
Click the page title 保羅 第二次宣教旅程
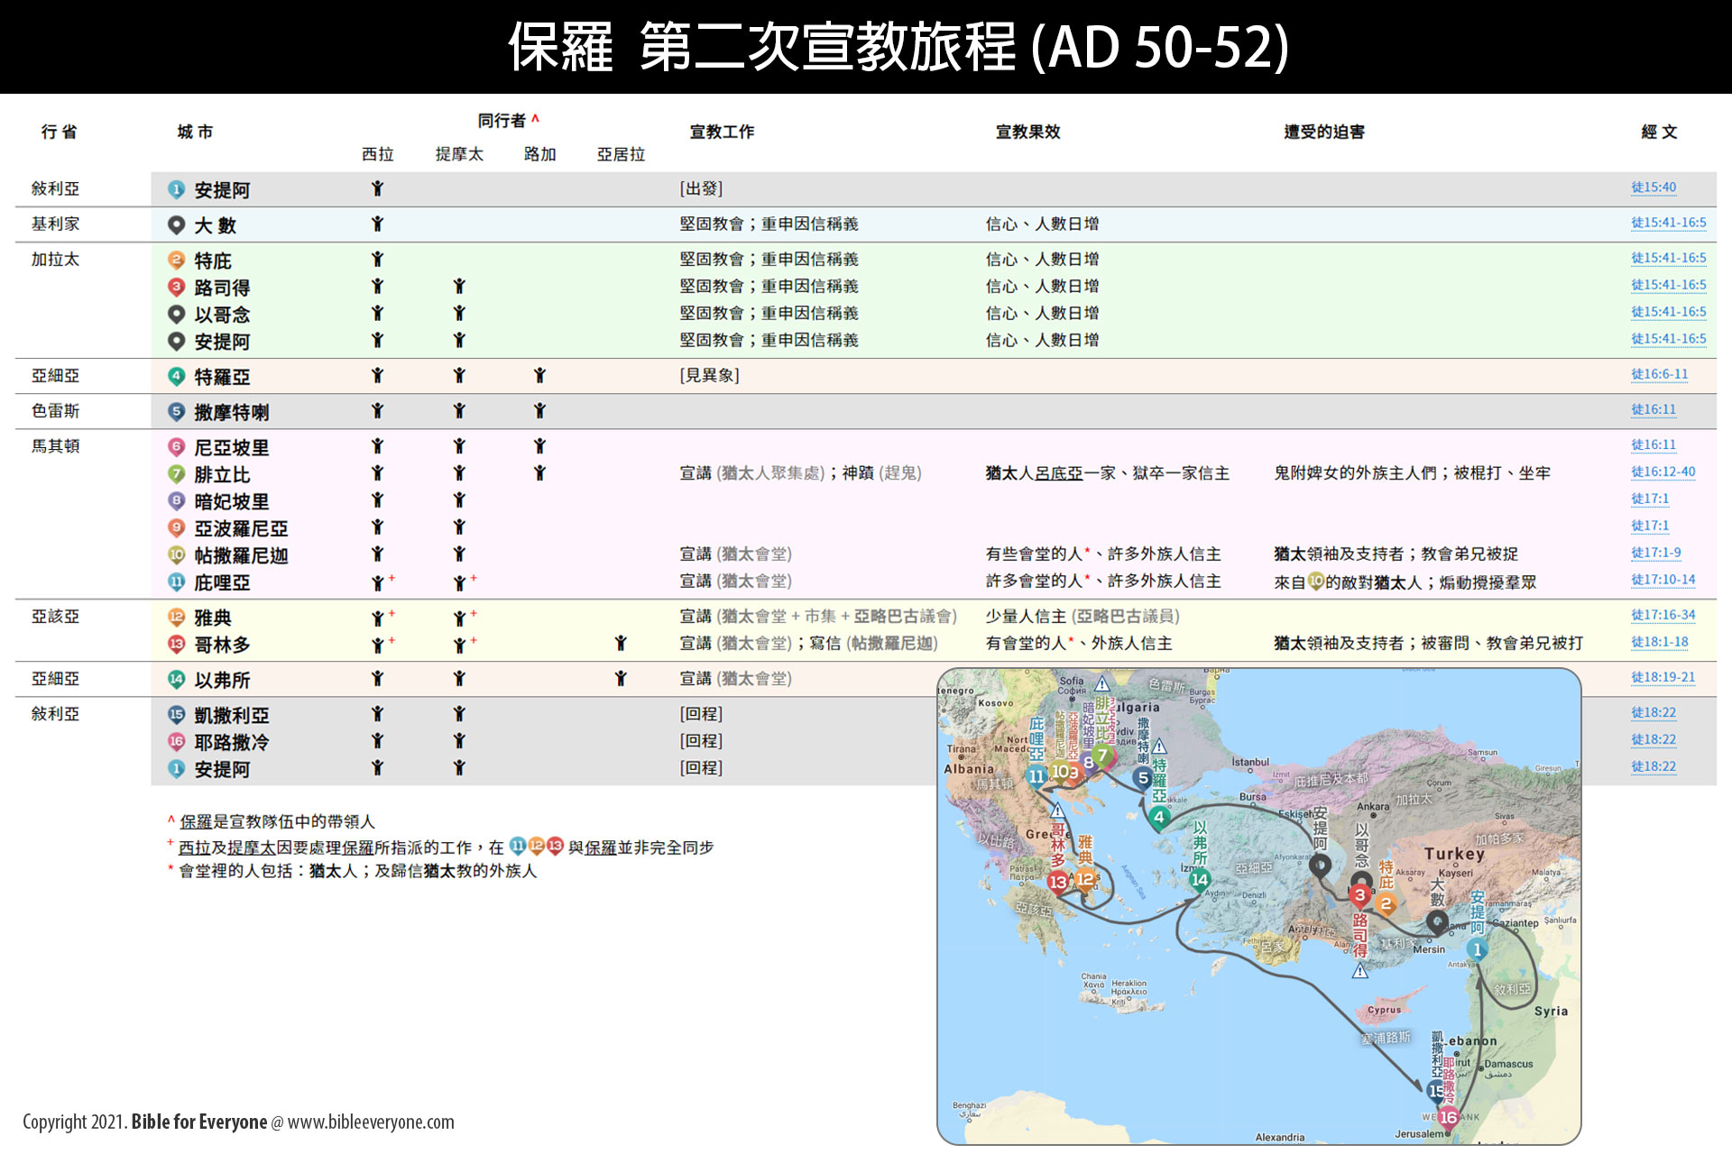click(898, 47)
